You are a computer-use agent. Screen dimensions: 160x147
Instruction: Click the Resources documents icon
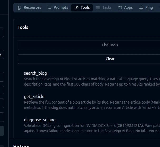tap(20, 8)
